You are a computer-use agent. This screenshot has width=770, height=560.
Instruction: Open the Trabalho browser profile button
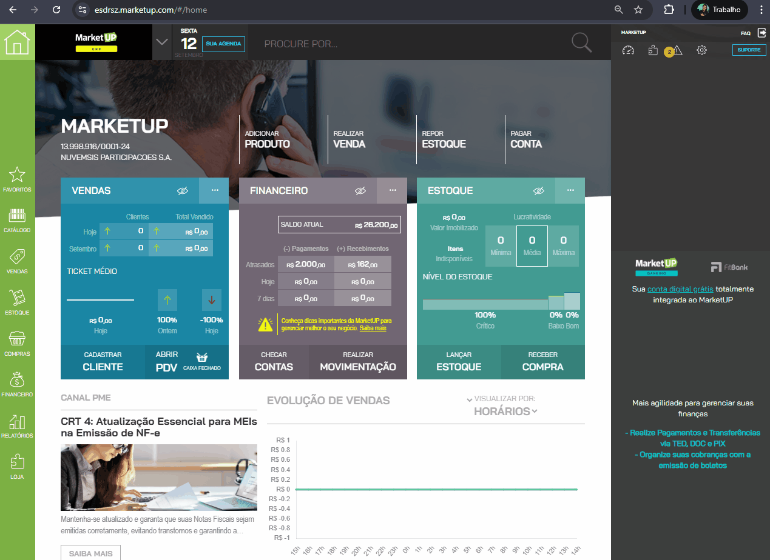[720, 10]
